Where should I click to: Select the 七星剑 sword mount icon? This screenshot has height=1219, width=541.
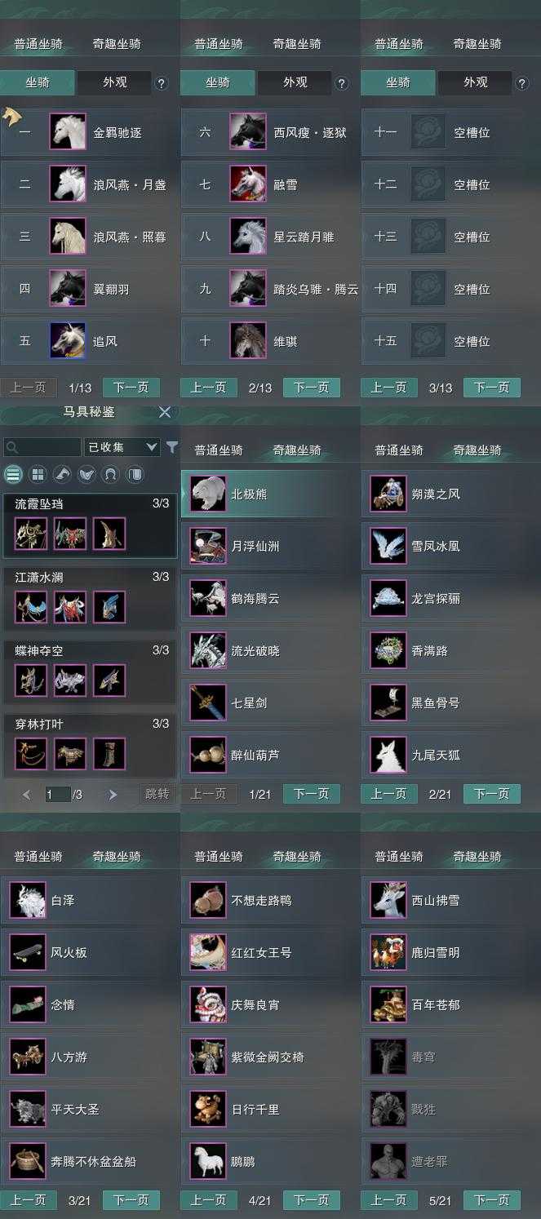(x=208, y=703)
